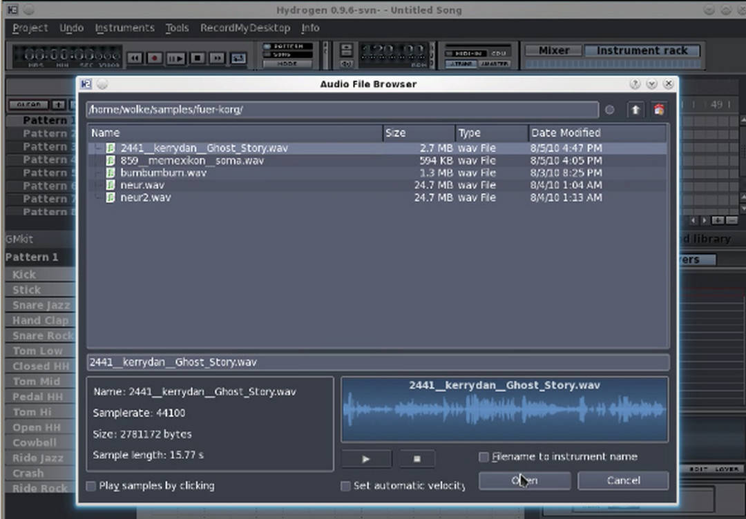The height and width of the screenshot is (519, 746).
Task: Toggle the loop song button in transport
Action: [238, 58]
